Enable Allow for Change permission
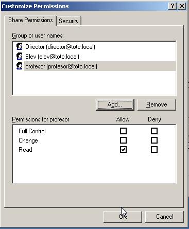189x229 pixels. tap(123, 140)
